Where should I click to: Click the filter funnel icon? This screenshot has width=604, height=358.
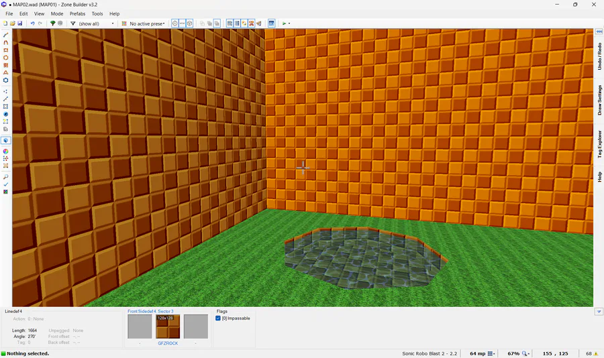[72, 23]
